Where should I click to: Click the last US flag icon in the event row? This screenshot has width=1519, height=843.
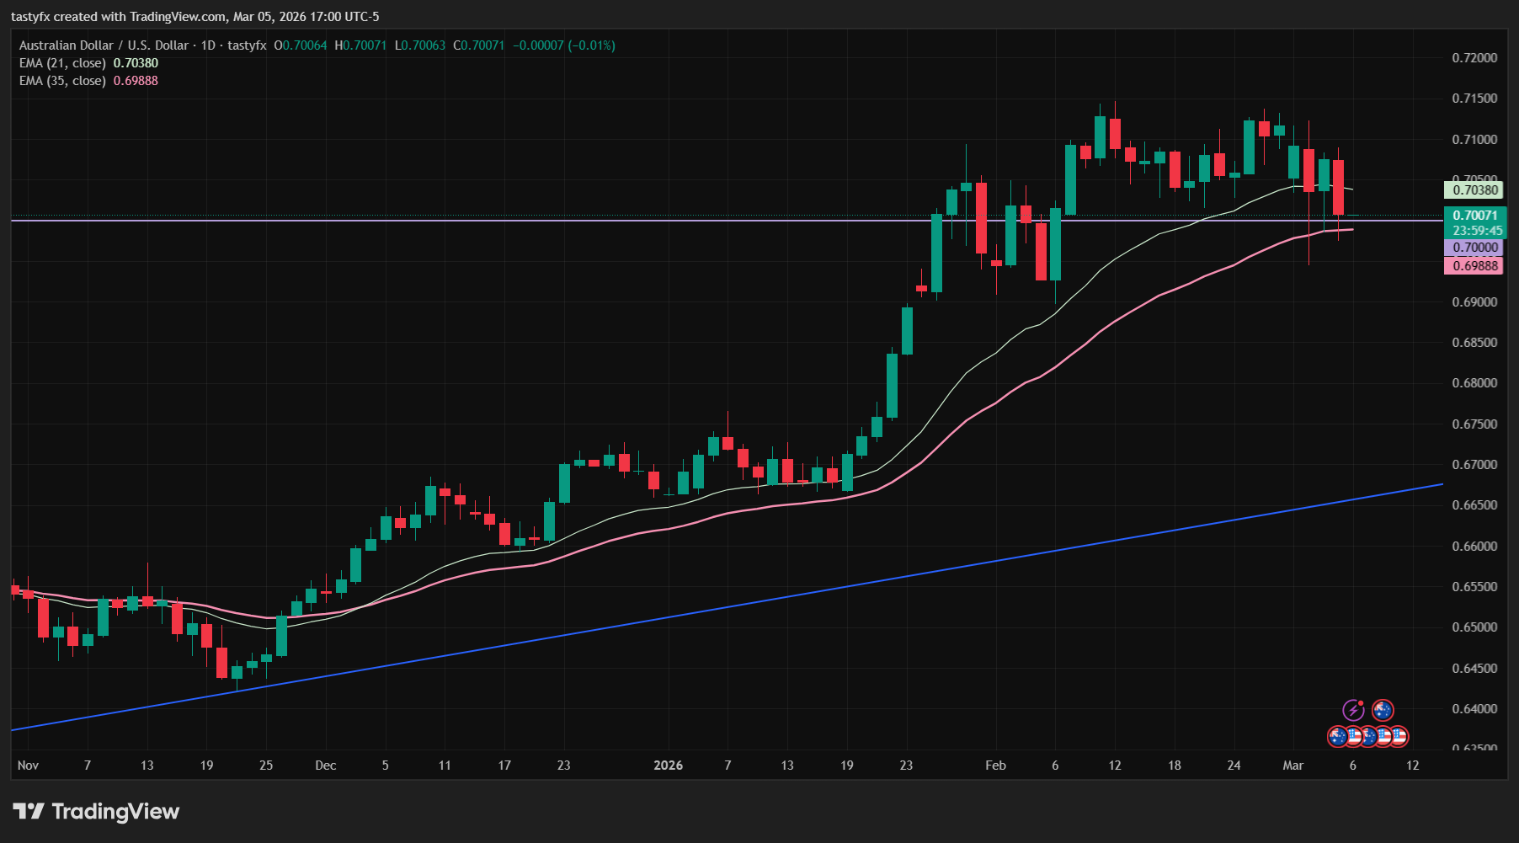pos(1399,735)
